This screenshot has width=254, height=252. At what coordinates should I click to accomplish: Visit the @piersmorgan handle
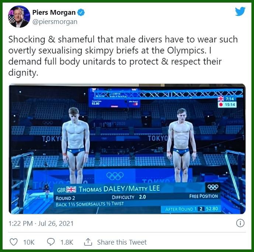(x=55, y=21)
